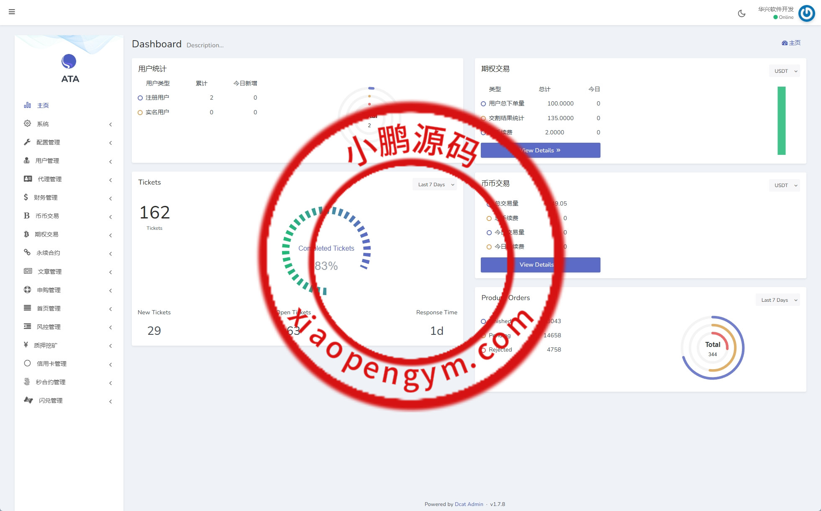
Task: Click the wrench icon for 配置管理
Action: click(x=27, y=142)
